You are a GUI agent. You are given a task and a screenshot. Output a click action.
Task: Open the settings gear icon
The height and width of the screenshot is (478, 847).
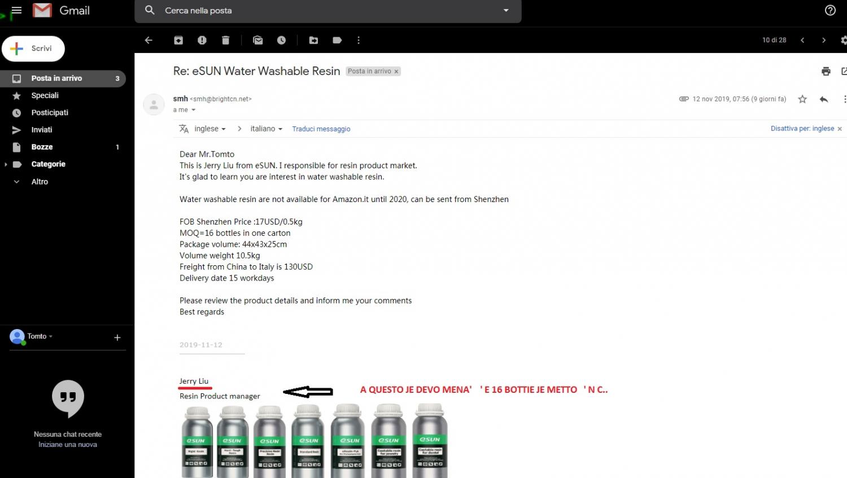point(844,40)
